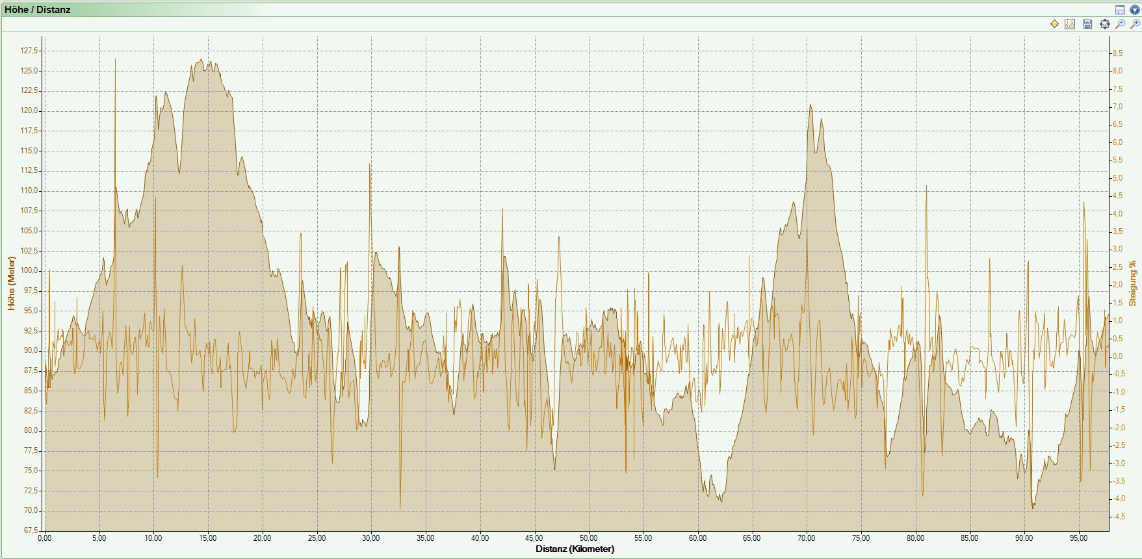
Task: Zoom in with the plus magnifier
Action: coord(1135,24)
